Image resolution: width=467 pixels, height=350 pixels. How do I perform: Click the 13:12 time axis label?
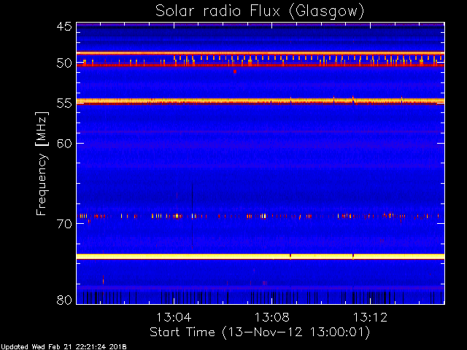(370, 317)
